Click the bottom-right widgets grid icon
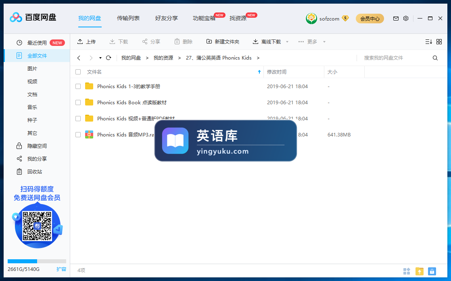This screenshot has height=281, width=451. 407,271
